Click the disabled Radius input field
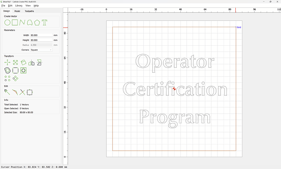This screenshot has height=169, width=281. (41, 45)
